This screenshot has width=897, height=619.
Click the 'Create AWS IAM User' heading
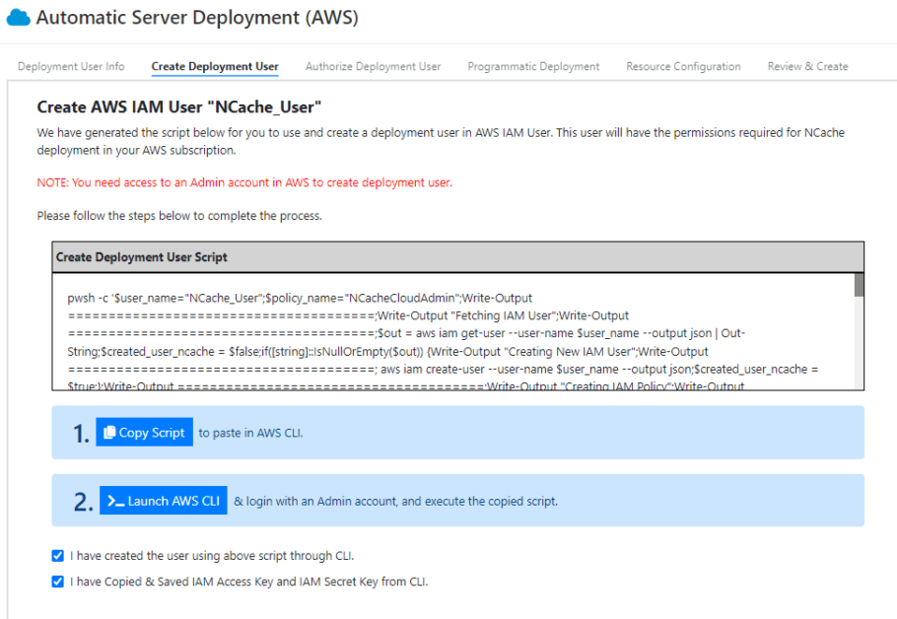click(x=179, y=107)
